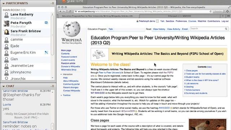Switch to the Etherpad WIKISOO browser tab
The height and width of the screenshot is (130, 231).
(x=180, y=16)
